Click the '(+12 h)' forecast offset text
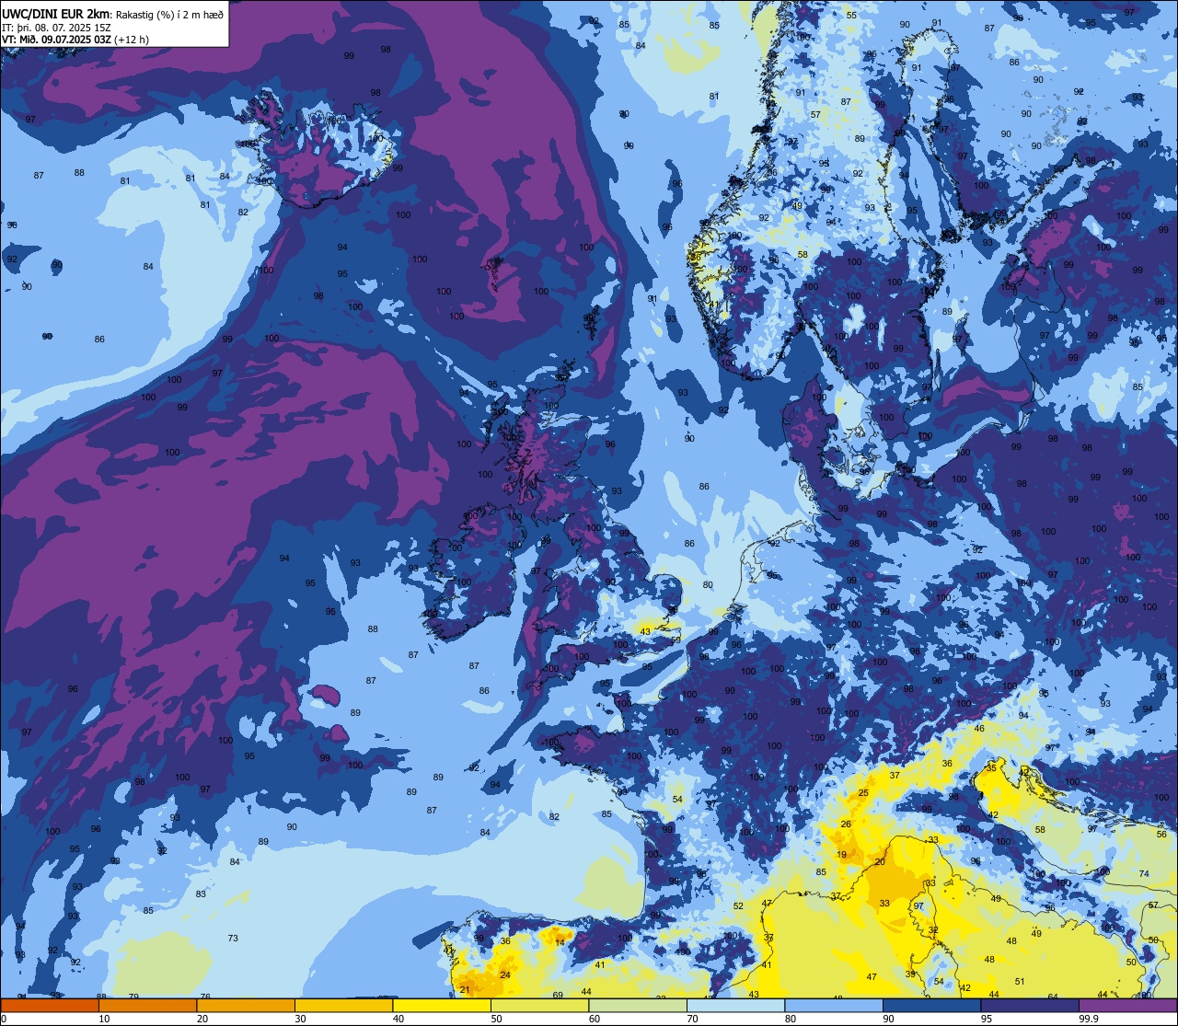This screenshot has width=1178, height=1026. [132, 40]
